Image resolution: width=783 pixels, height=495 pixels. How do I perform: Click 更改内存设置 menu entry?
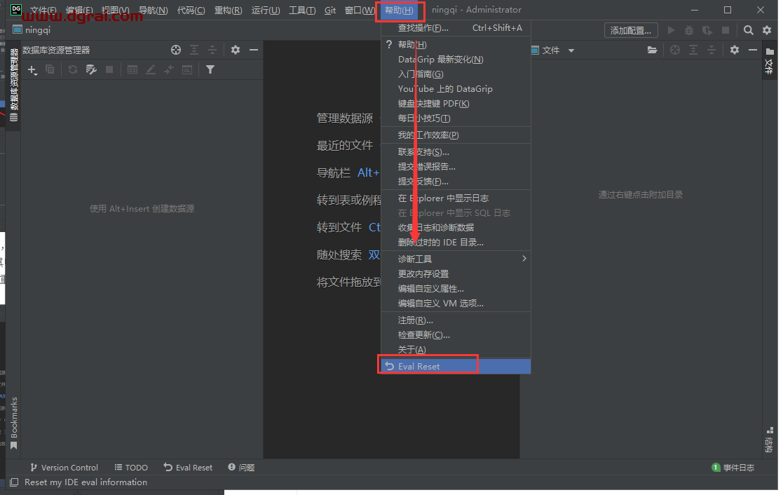(x=456, y=273)
